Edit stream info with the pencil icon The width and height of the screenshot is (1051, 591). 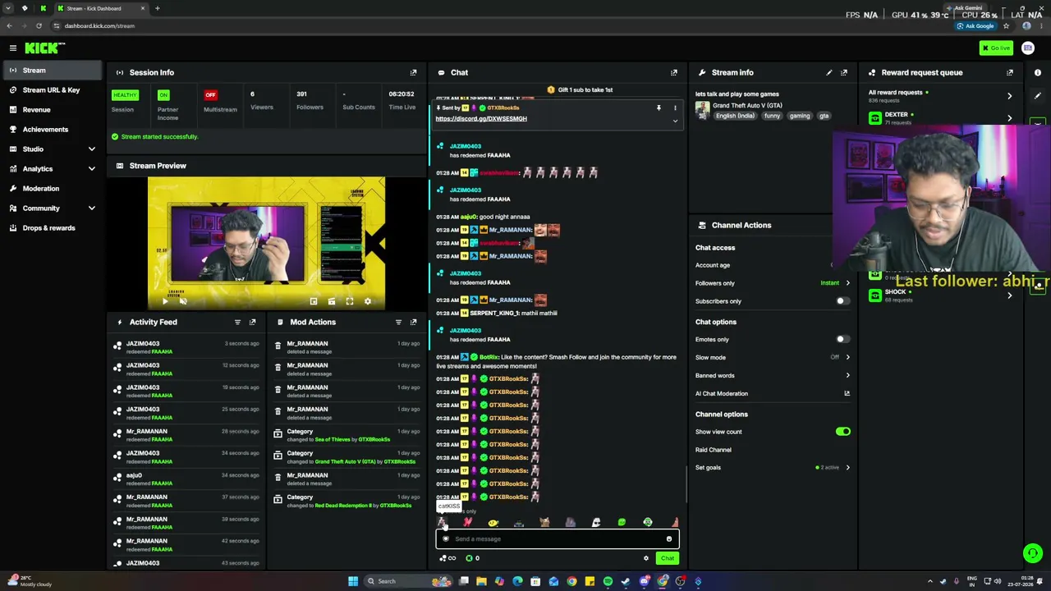point(828,72)
